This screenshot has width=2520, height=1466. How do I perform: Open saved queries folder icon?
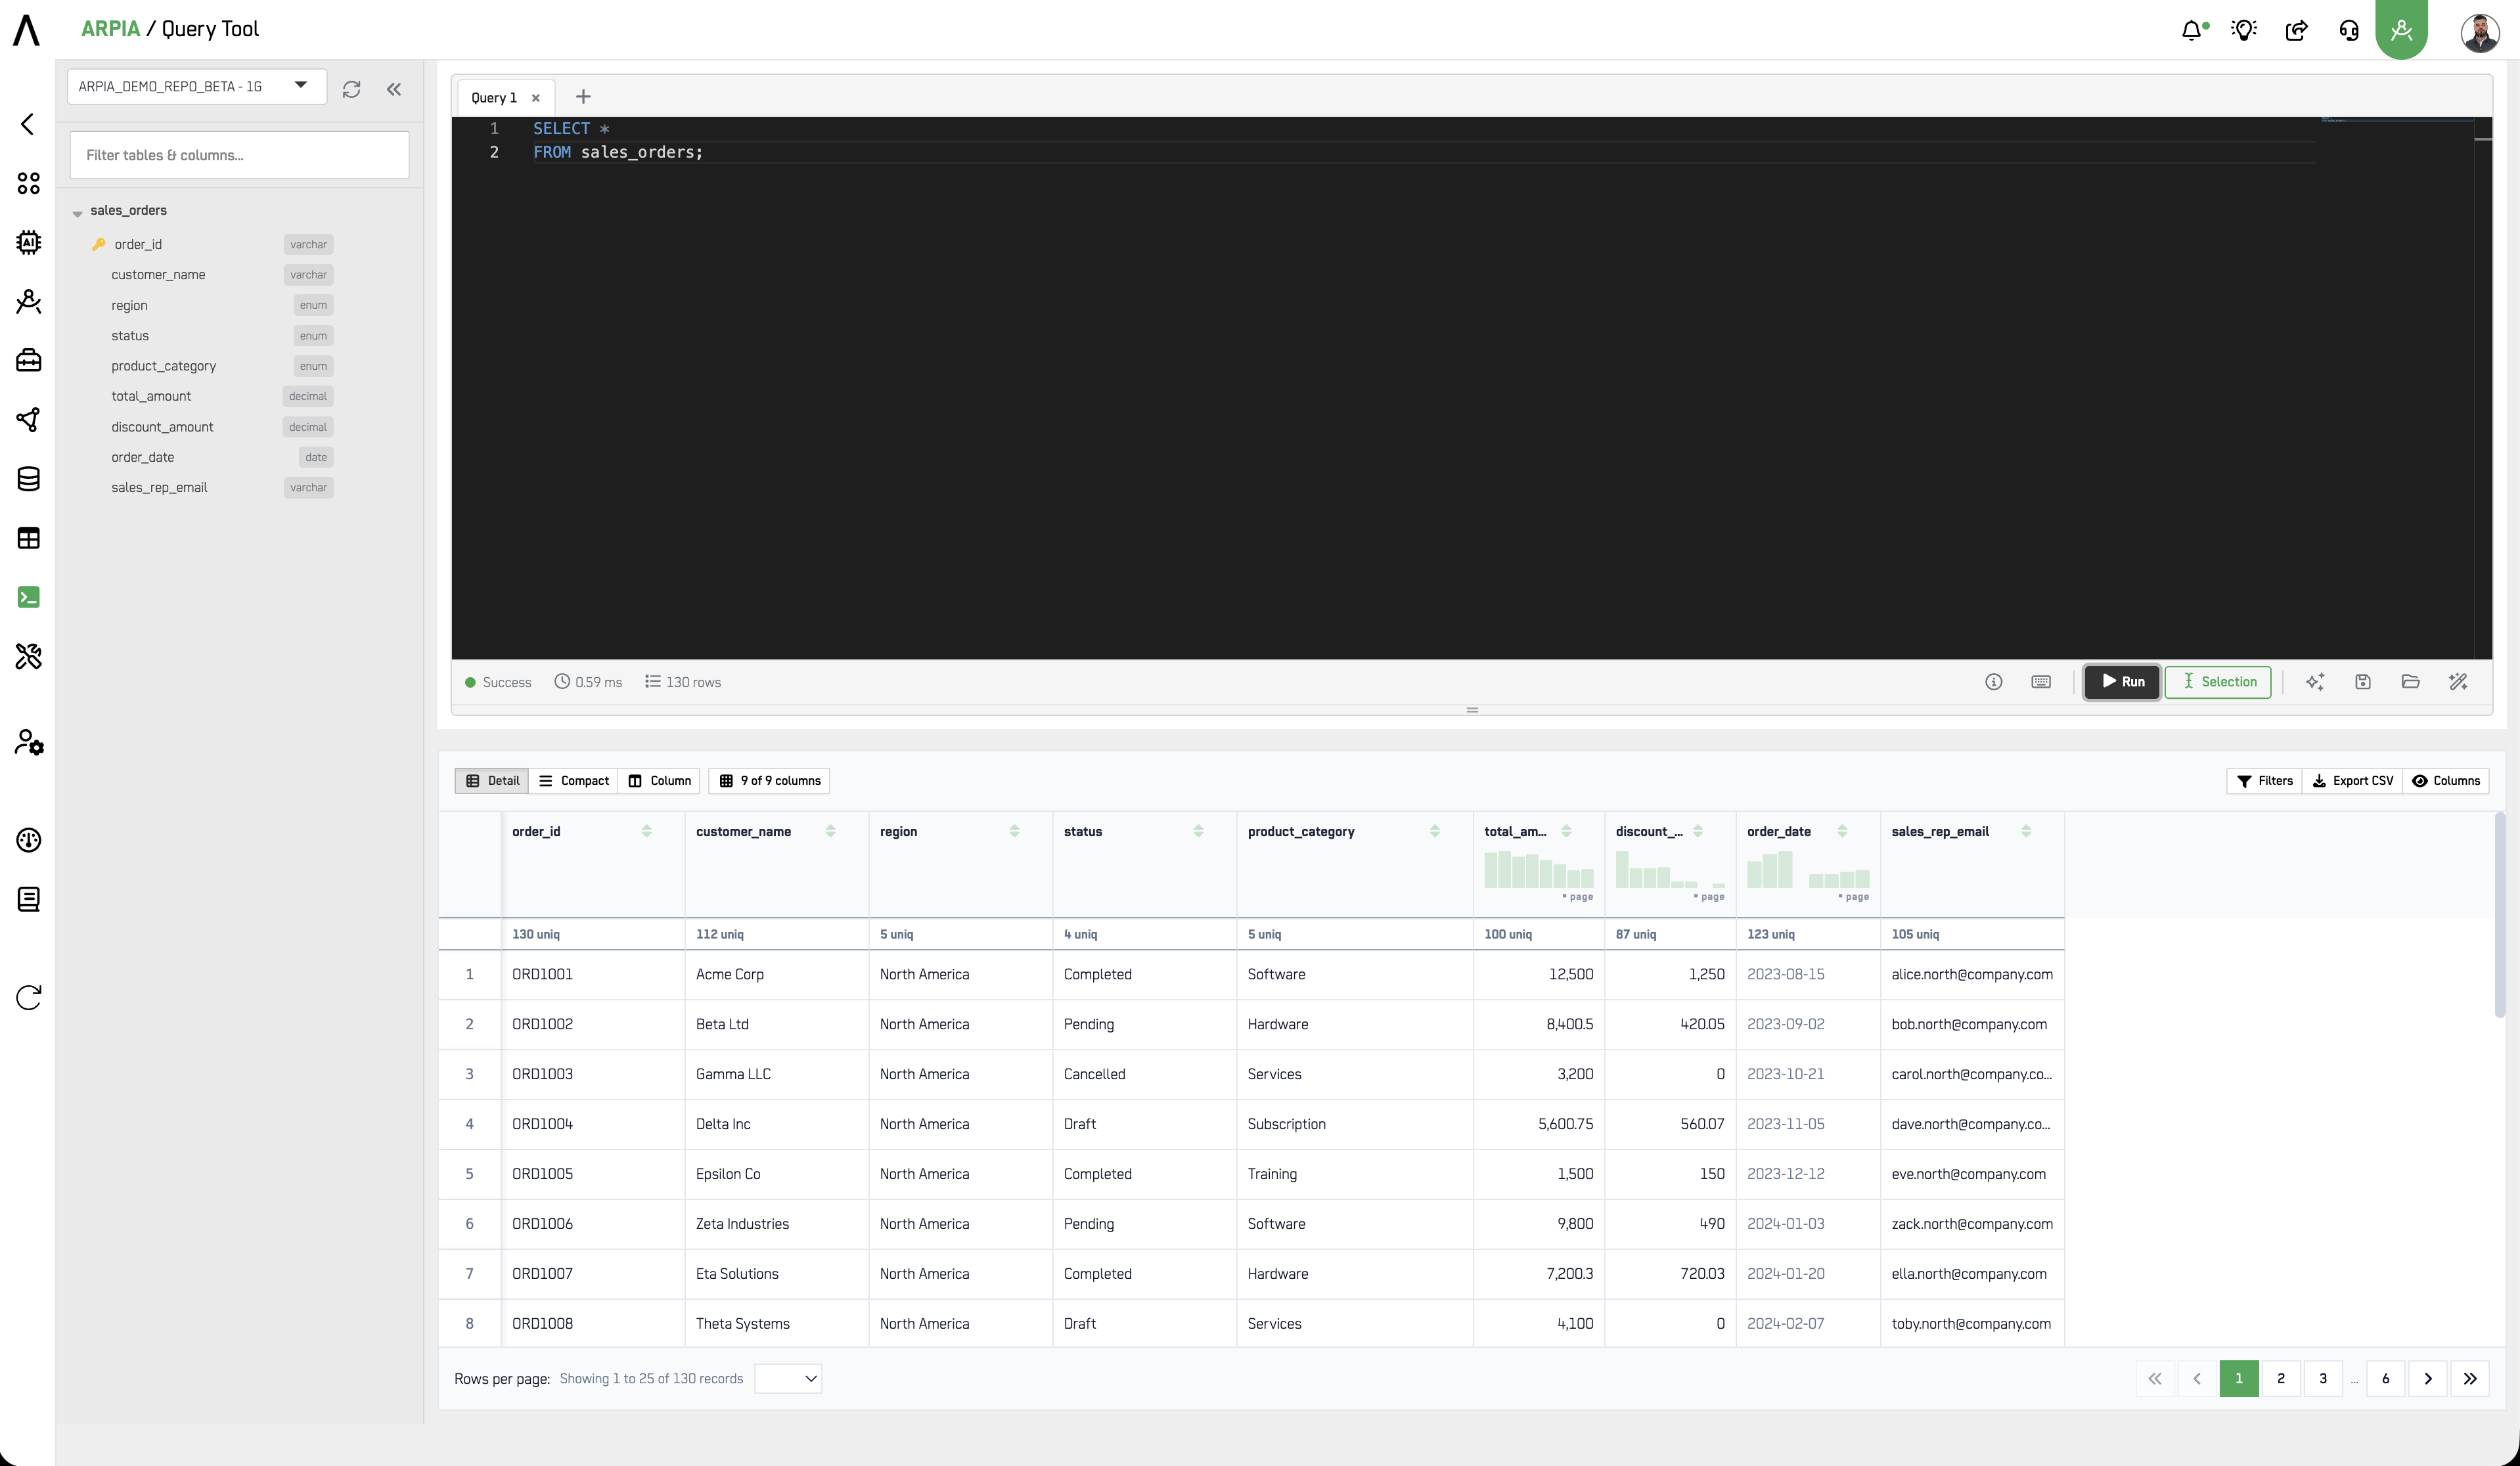click(2410, 682)
